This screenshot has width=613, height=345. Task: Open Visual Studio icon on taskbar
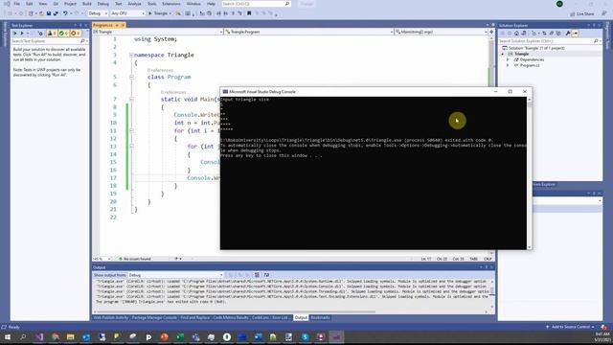point(39,337)
